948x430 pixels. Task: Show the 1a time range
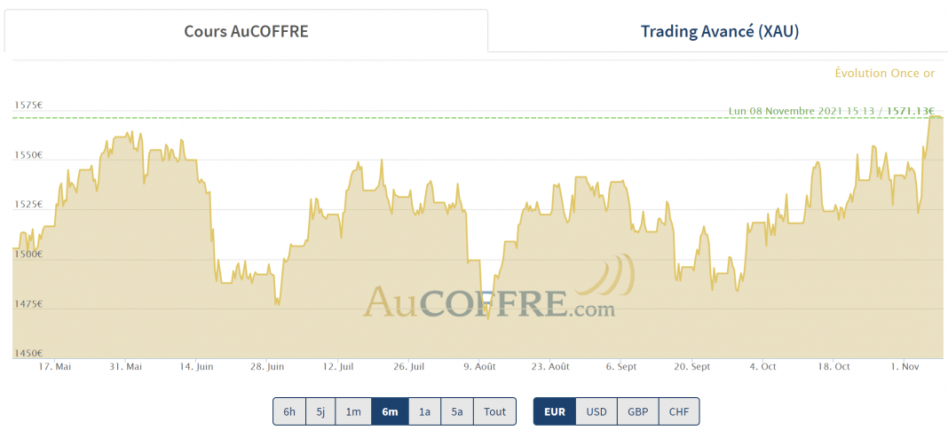pos(424,412)
